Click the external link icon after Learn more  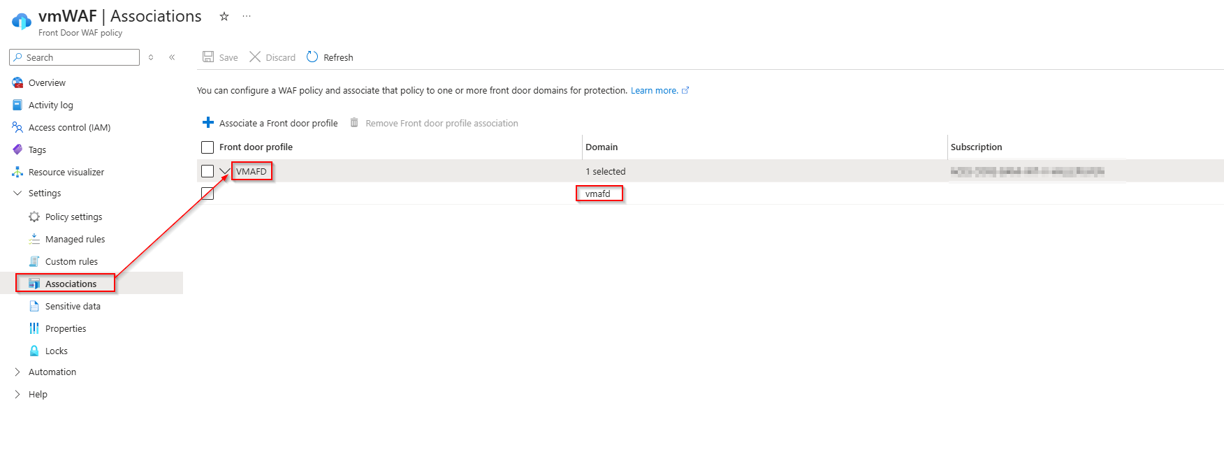coord(685,90)
